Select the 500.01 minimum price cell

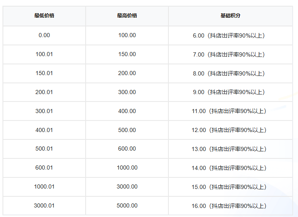tap(44, 149)
